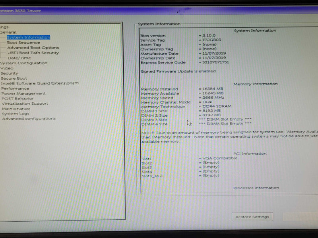Click the PCI Information section heading
The width and height of the screenshot is (318, 238).
click(x=250, y=154)
